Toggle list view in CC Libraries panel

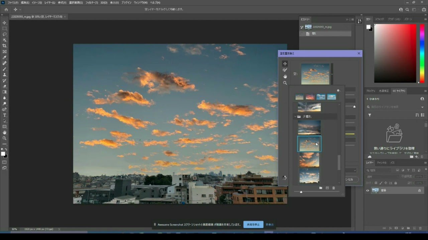423,115
